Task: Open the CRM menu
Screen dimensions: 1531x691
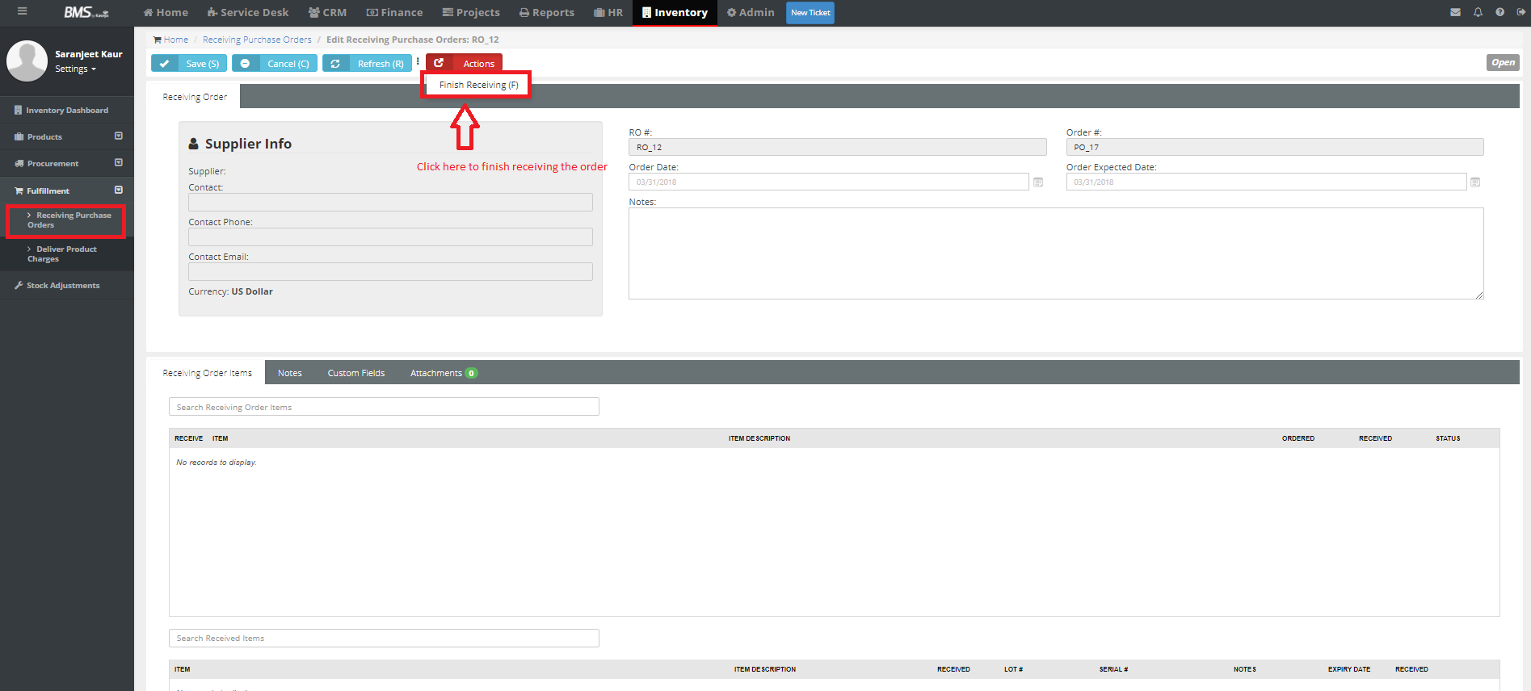Action: coord(327,13)
